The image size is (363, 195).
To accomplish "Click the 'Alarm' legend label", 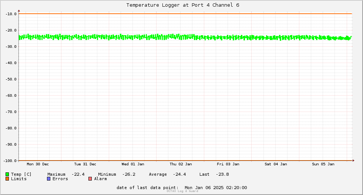I will click(x=101, y=179).
